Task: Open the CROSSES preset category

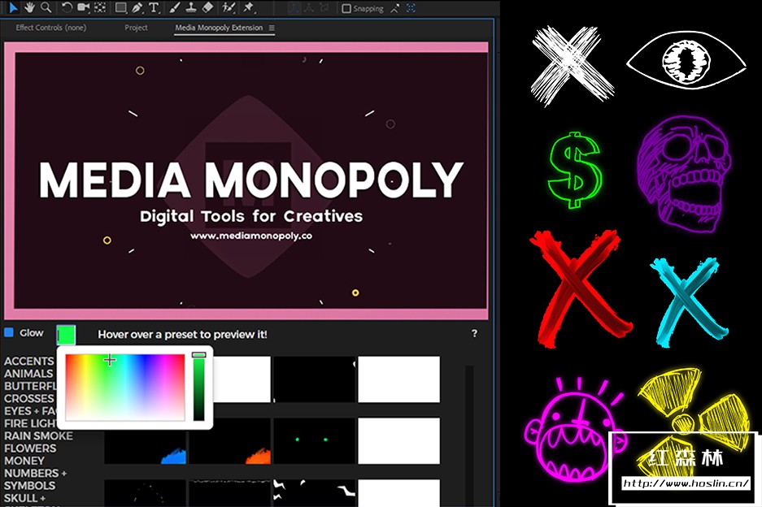Action: coord(29,398)
